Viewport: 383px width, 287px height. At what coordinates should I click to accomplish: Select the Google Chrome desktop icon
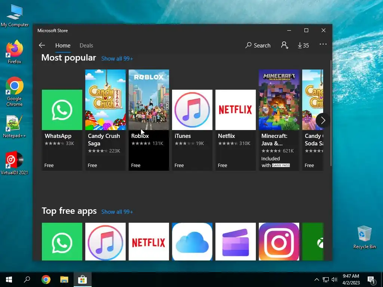(15, 92)
